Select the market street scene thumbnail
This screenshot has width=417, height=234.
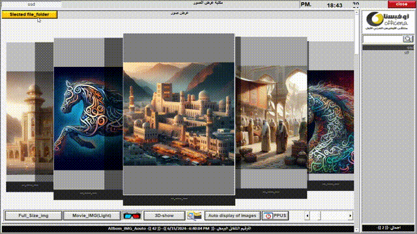coord(271,117)
